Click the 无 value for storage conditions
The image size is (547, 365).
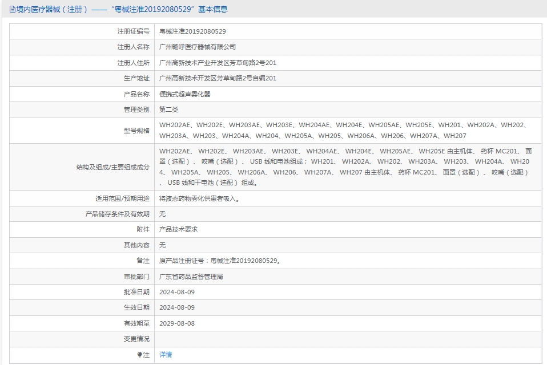162,214
